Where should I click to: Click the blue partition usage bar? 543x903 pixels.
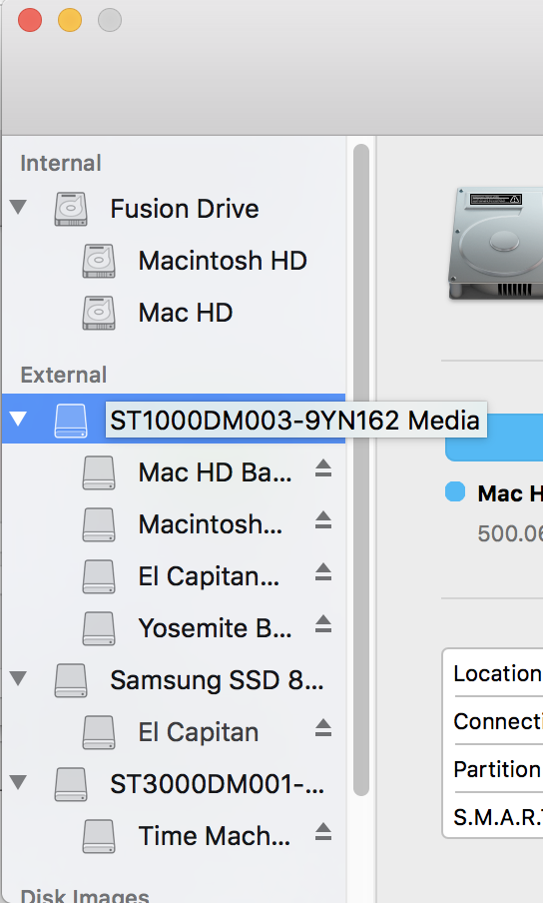point(494,438)
